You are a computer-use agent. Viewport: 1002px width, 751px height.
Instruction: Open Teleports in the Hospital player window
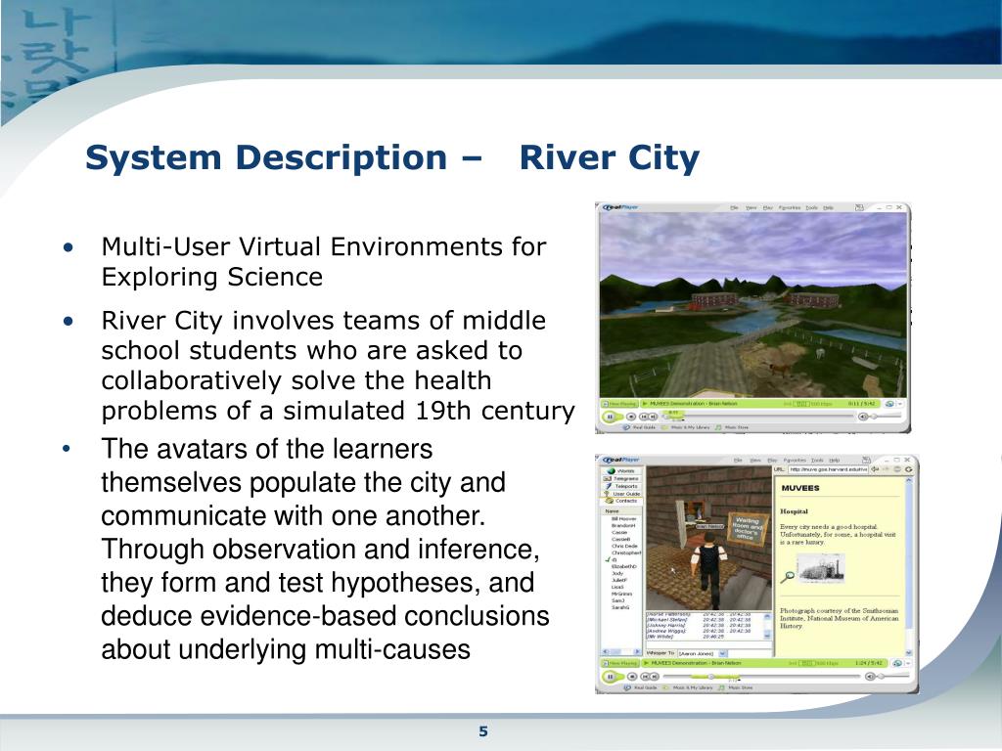point(621,486)
